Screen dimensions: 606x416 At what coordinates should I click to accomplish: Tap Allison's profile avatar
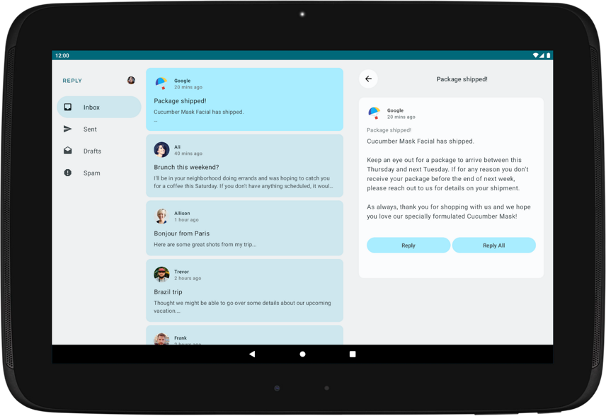point(161,216)
